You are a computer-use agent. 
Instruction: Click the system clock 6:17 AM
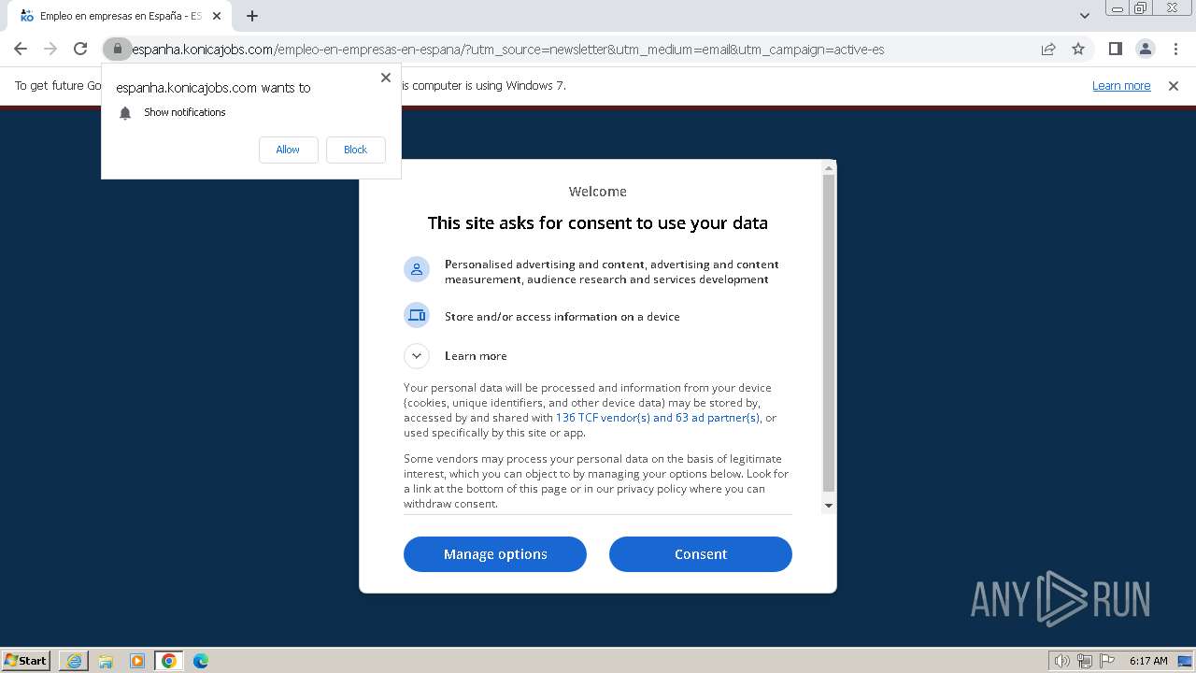[x=1148, y=661]
